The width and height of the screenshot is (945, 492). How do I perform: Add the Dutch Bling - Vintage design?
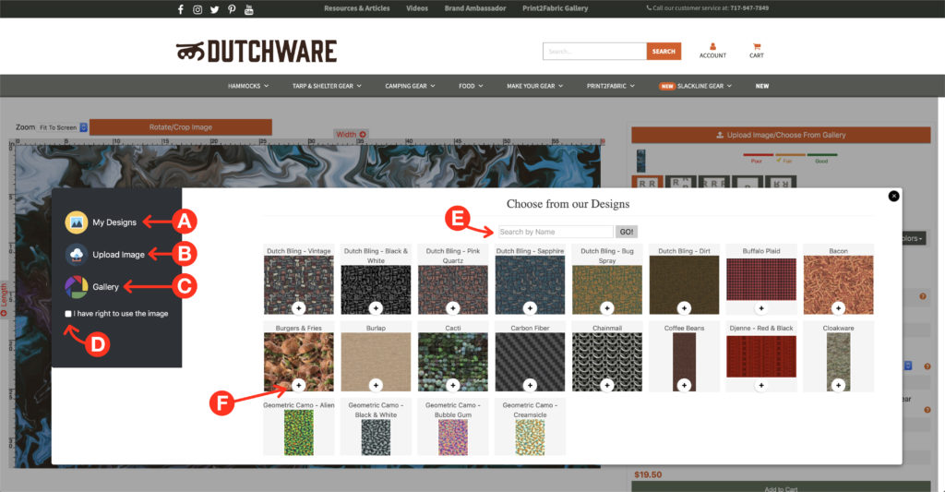click(x=298, y=308)
